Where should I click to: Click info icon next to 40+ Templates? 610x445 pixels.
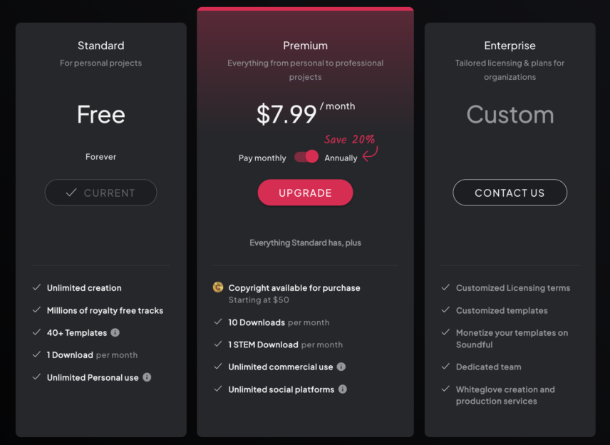click(x=115, y=332)
